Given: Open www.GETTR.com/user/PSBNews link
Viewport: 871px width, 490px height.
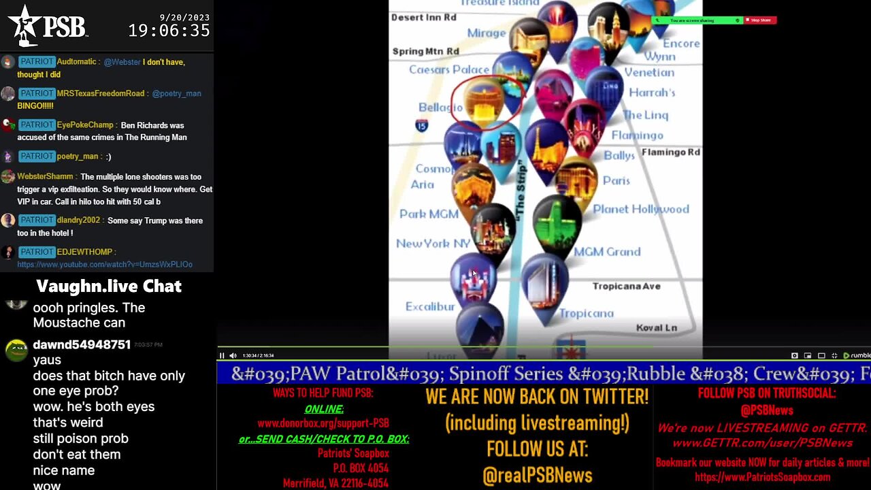Looking at the screenshot, I should pos(762,443).
